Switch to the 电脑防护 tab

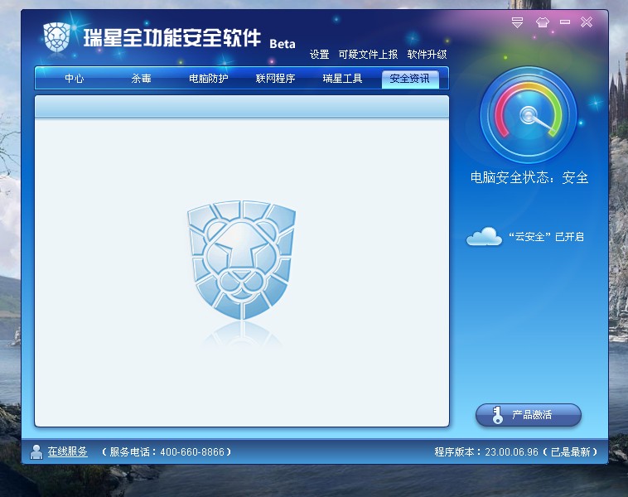point(208,78)
